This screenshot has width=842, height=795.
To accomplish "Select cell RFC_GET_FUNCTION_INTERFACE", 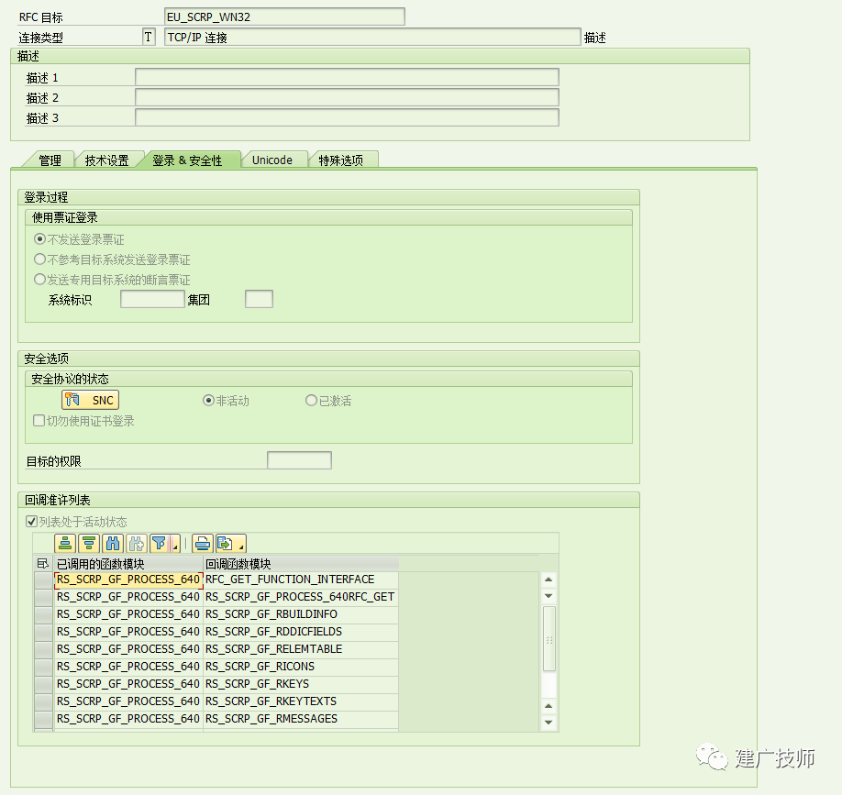I will [301, 580].
